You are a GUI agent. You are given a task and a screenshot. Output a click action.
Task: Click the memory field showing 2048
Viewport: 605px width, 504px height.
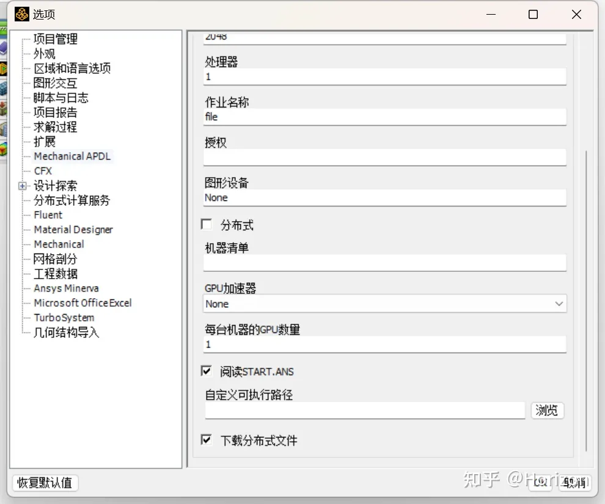tap(384, 38)
